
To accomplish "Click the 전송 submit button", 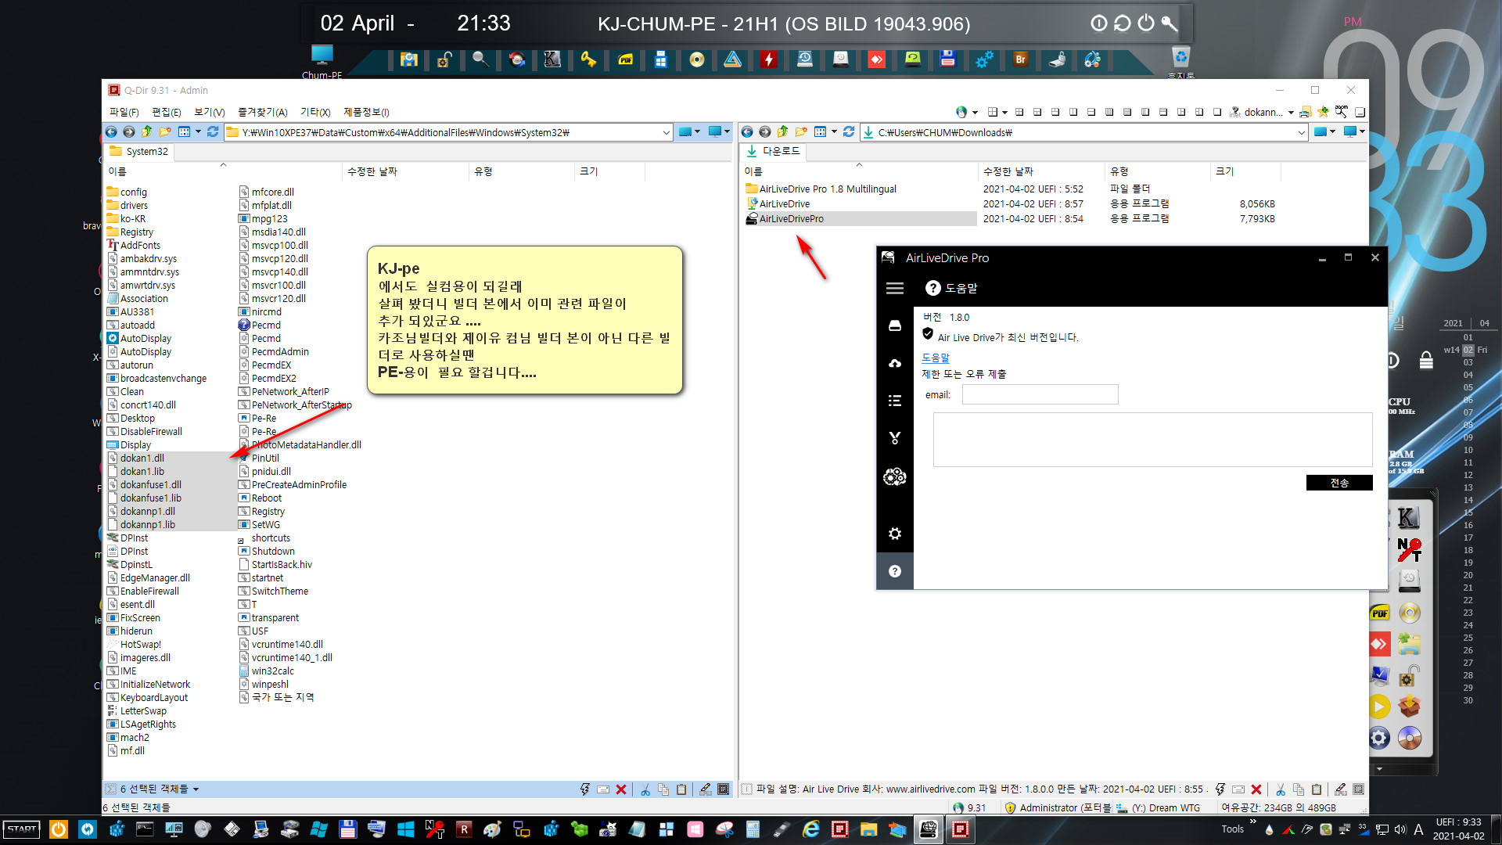I will coord(1339,483).
